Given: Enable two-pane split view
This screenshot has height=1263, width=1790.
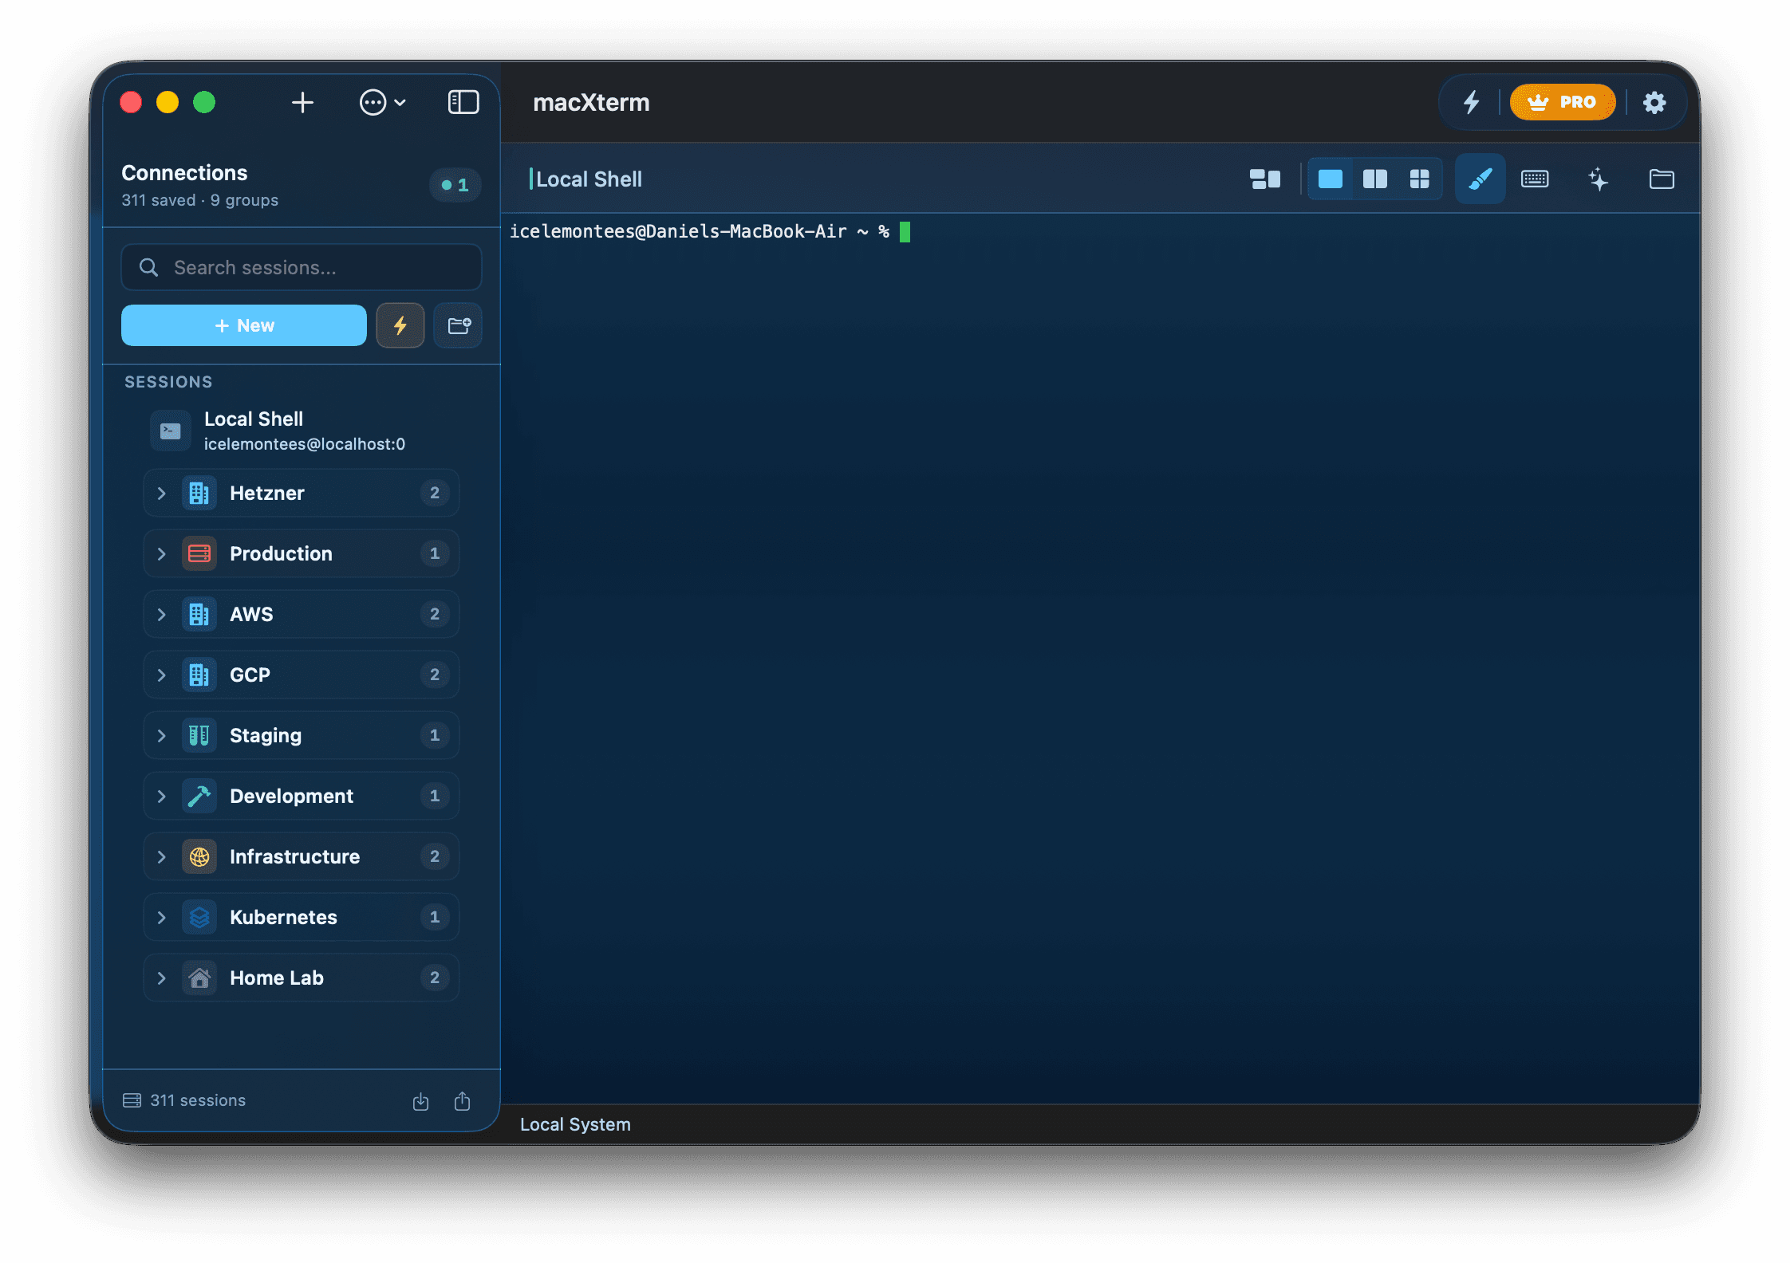Looking at the screenshot, I should point(1375,179).
